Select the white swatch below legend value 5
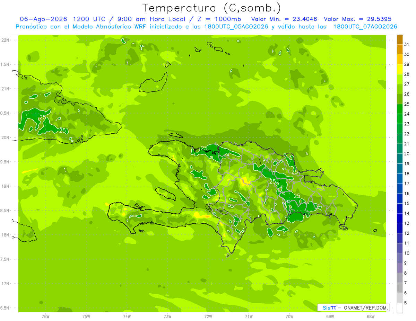 pos(400,308)
